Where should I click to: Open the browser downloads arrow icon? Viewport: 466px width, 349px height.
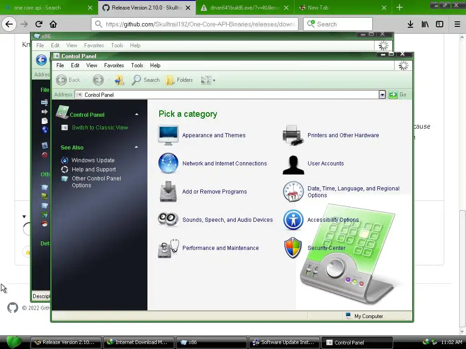410,24
